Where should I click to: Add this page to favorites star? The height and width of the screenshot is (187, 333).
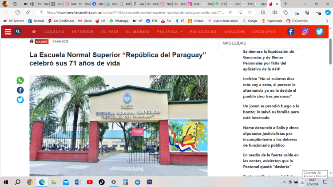(x=250, y=12)
